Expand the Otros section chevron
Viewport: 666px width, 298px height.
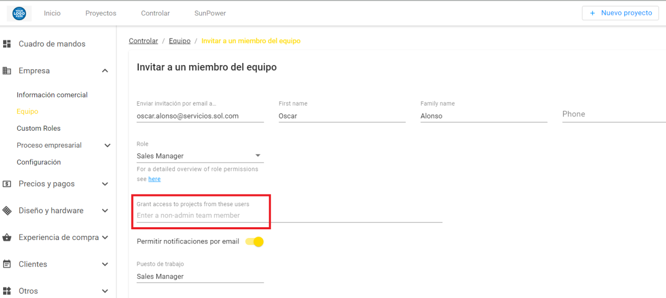[105, 291]
